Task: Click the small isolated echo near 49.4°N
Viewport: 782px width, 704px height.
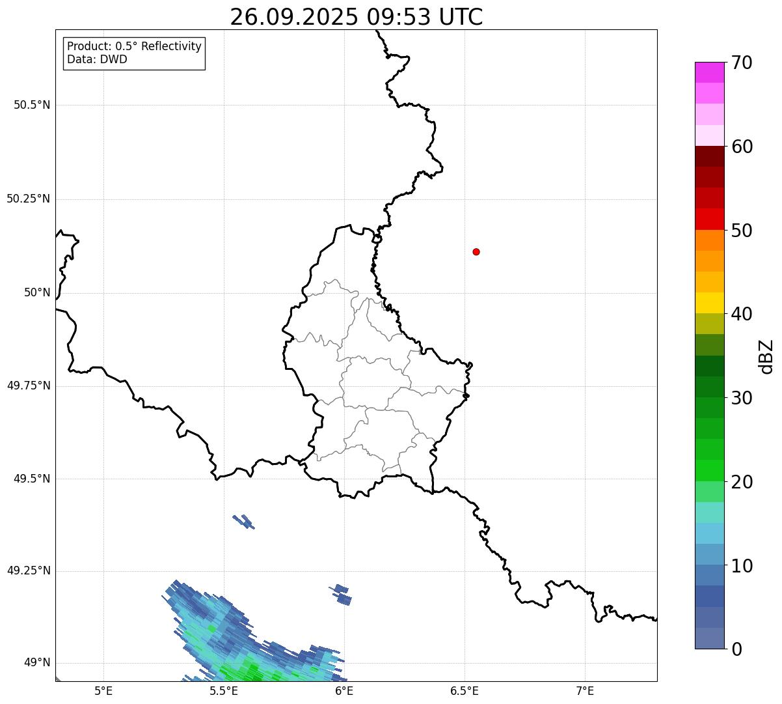Action: click(244, 521)
